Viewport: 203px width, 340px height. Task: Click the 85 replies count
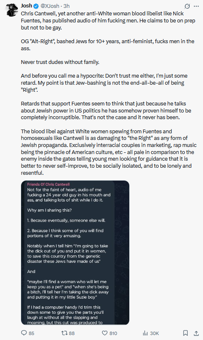point(31,333)
